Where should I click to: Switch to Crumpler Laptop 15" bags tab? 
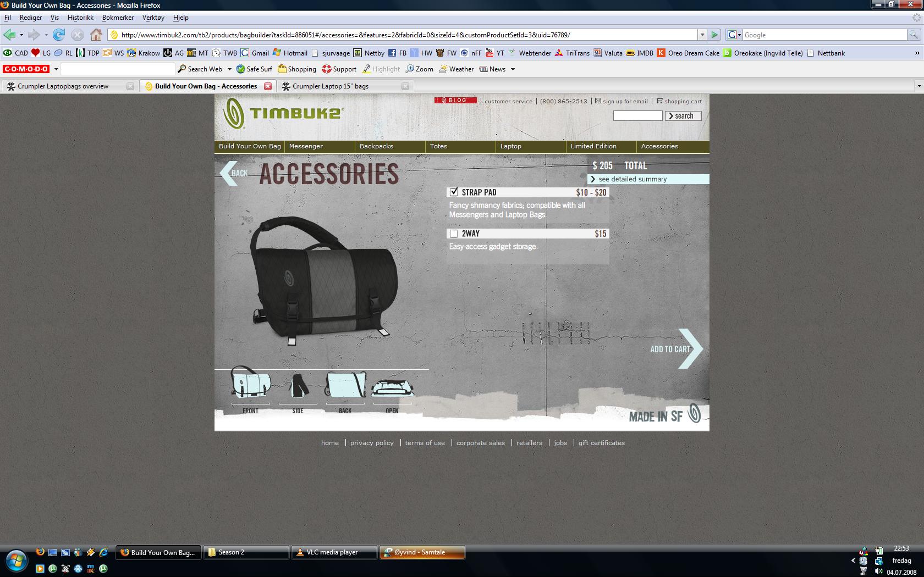(x=344, y=86)
